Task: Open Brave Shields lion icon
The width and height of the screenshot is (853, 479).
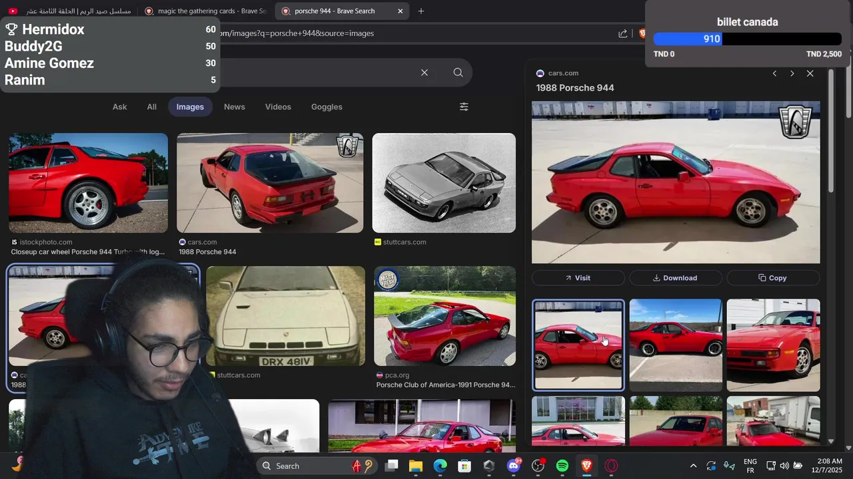Action: click(x=642, y=33)
